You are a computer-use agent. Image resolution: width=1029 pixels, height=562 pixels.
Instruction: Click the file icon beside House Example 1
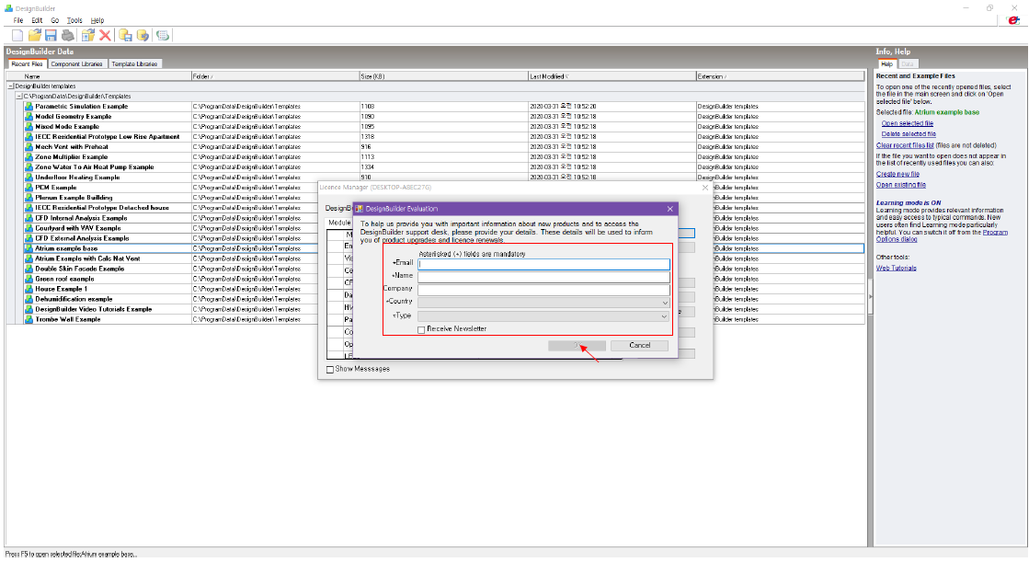[x=29, y=289]
